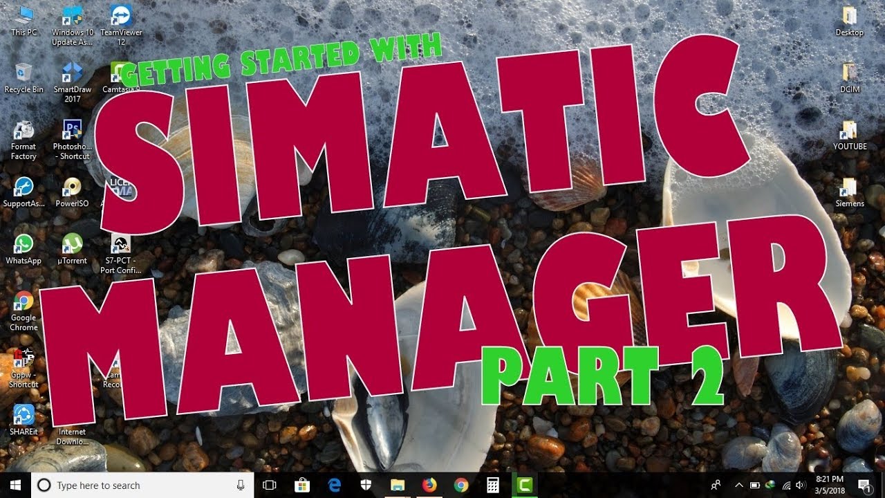Screen dimensions: 885x498
Task: Show hidden system tray icons
Action: pos(738,486)
